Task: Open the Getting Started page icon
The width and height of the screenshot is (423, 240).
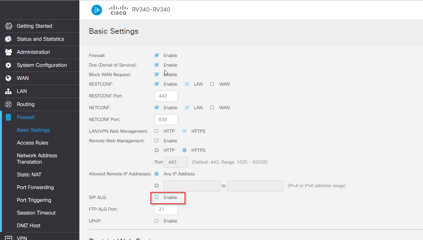Action: [9, 26]
